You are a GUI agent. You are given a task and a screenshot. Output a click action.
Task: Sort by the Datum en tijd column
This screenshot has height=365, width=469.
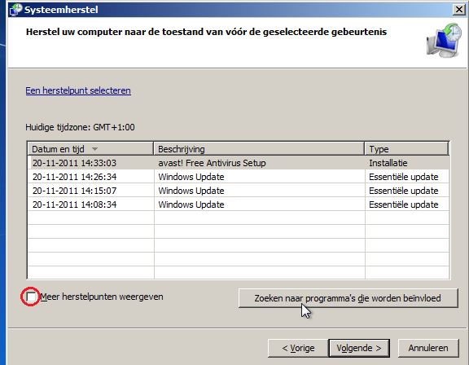pyautogui.click(x=90, y=149)
